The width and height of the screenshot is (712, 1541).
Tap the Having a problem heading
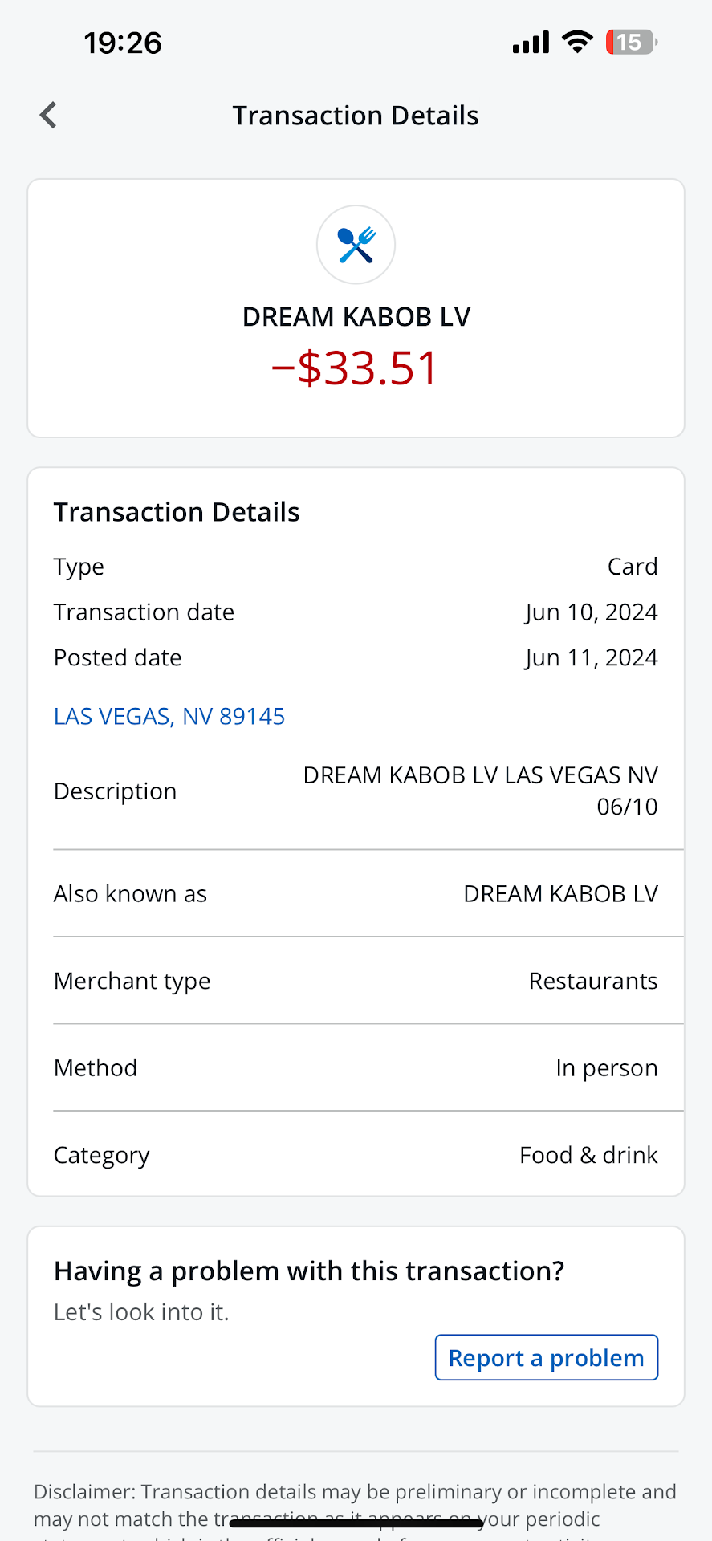pos(309,1271)
